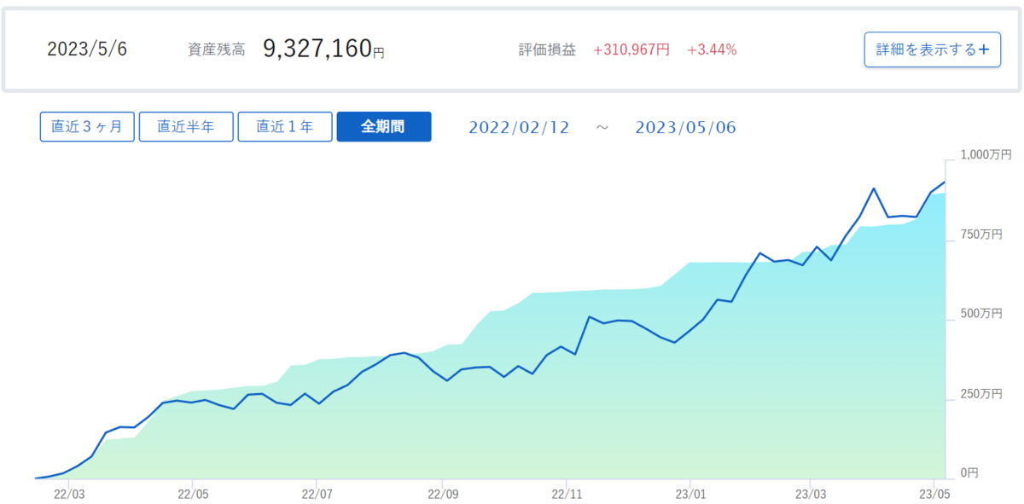Choose the 直近1年 period tab
The width and height of the screenshot is (1024, 504).
(x=285, y=127)
